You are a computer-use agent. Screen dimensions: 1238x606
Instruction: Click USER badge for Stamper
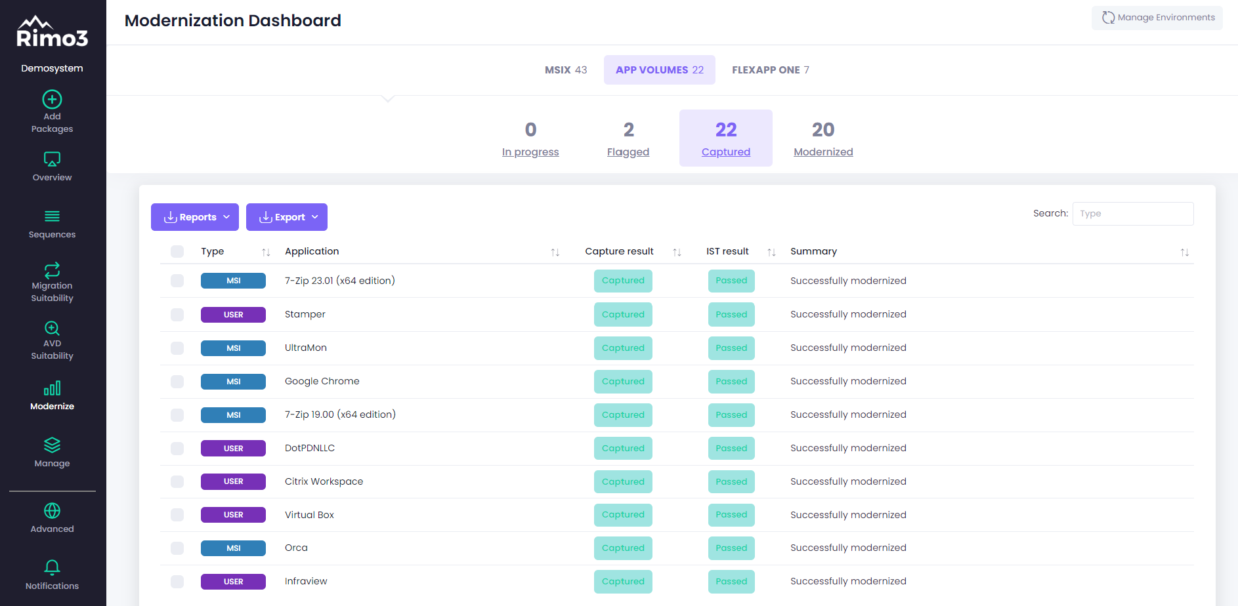[x=233, y=315]
